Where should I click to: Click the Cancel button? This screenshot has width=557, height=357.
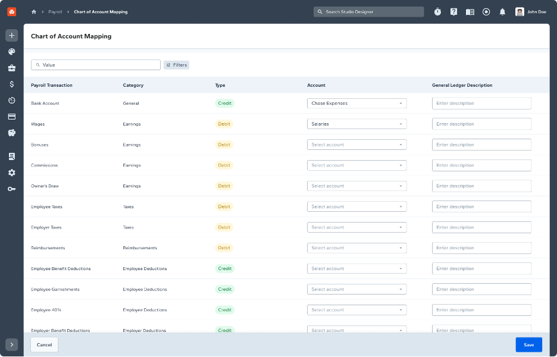tap(45, 345)
